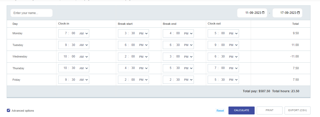Select Monday clock-in hour 7

coord(66,33)
